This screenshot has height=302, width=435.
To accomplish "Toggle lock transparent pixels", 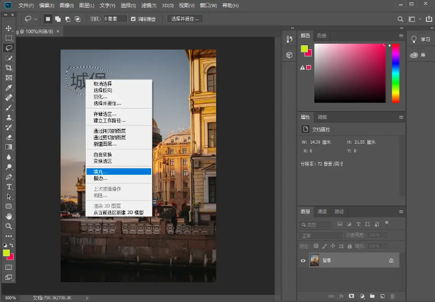I will pyautogui.click(x=316, y=246).
